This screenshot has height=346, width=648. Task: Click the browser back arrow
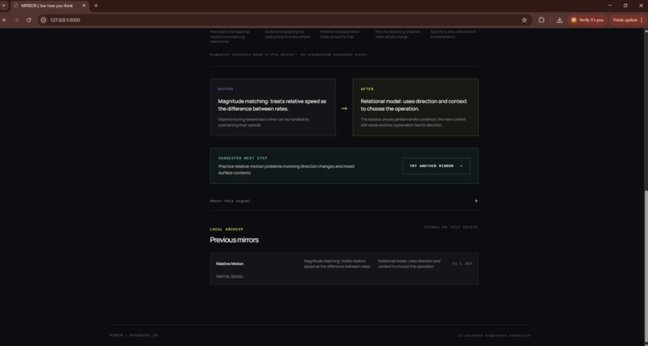pyautogui.click(x=5, y=20)
